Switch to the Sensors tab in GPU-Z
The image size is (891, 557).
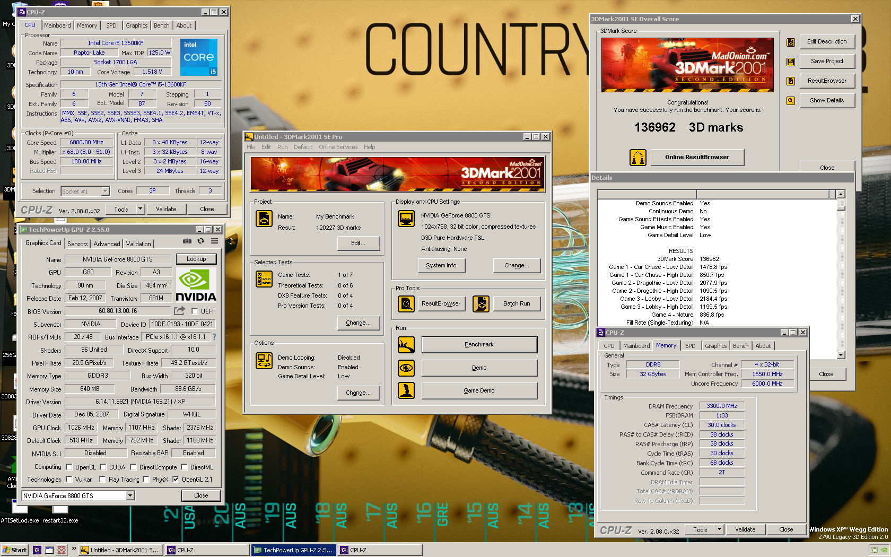[77, 244]
